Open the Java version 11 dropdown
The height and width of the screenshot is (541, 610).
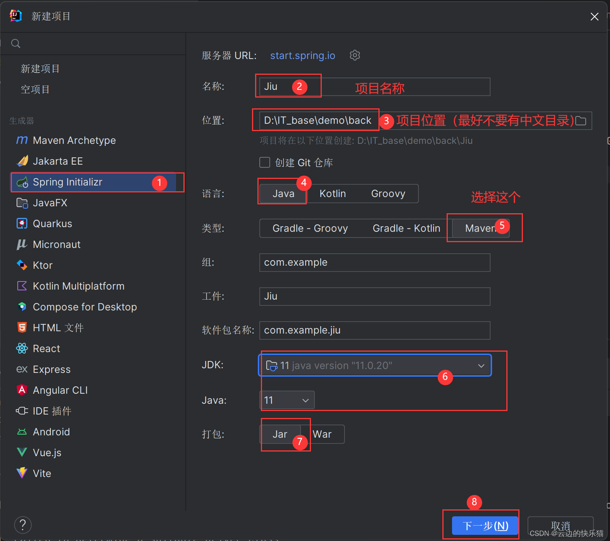pos(287,400)
